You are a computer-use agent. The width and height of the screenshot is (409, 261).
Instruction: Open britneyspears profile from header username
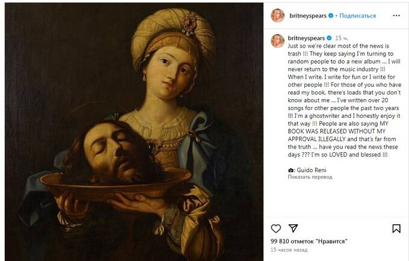(308, 16)
